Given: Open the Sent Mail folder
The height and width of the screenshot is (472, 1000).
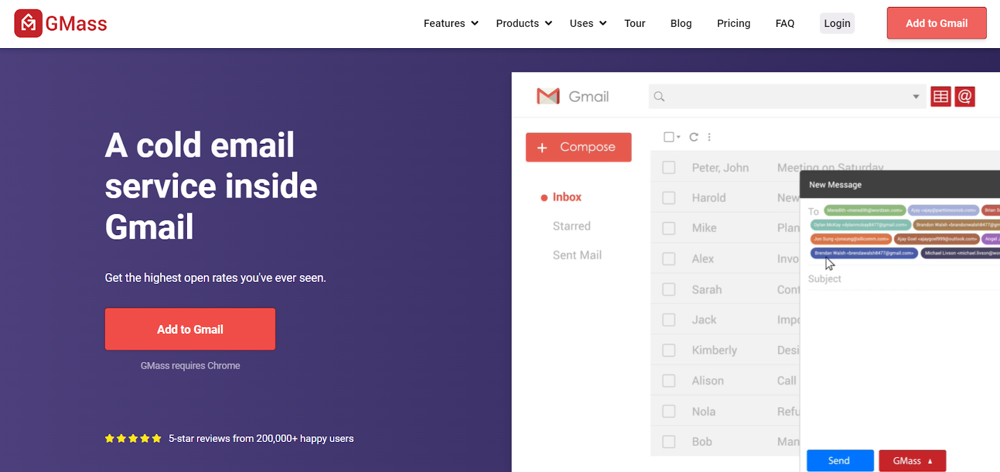Looking at the screenshot, I should (577, 255).
